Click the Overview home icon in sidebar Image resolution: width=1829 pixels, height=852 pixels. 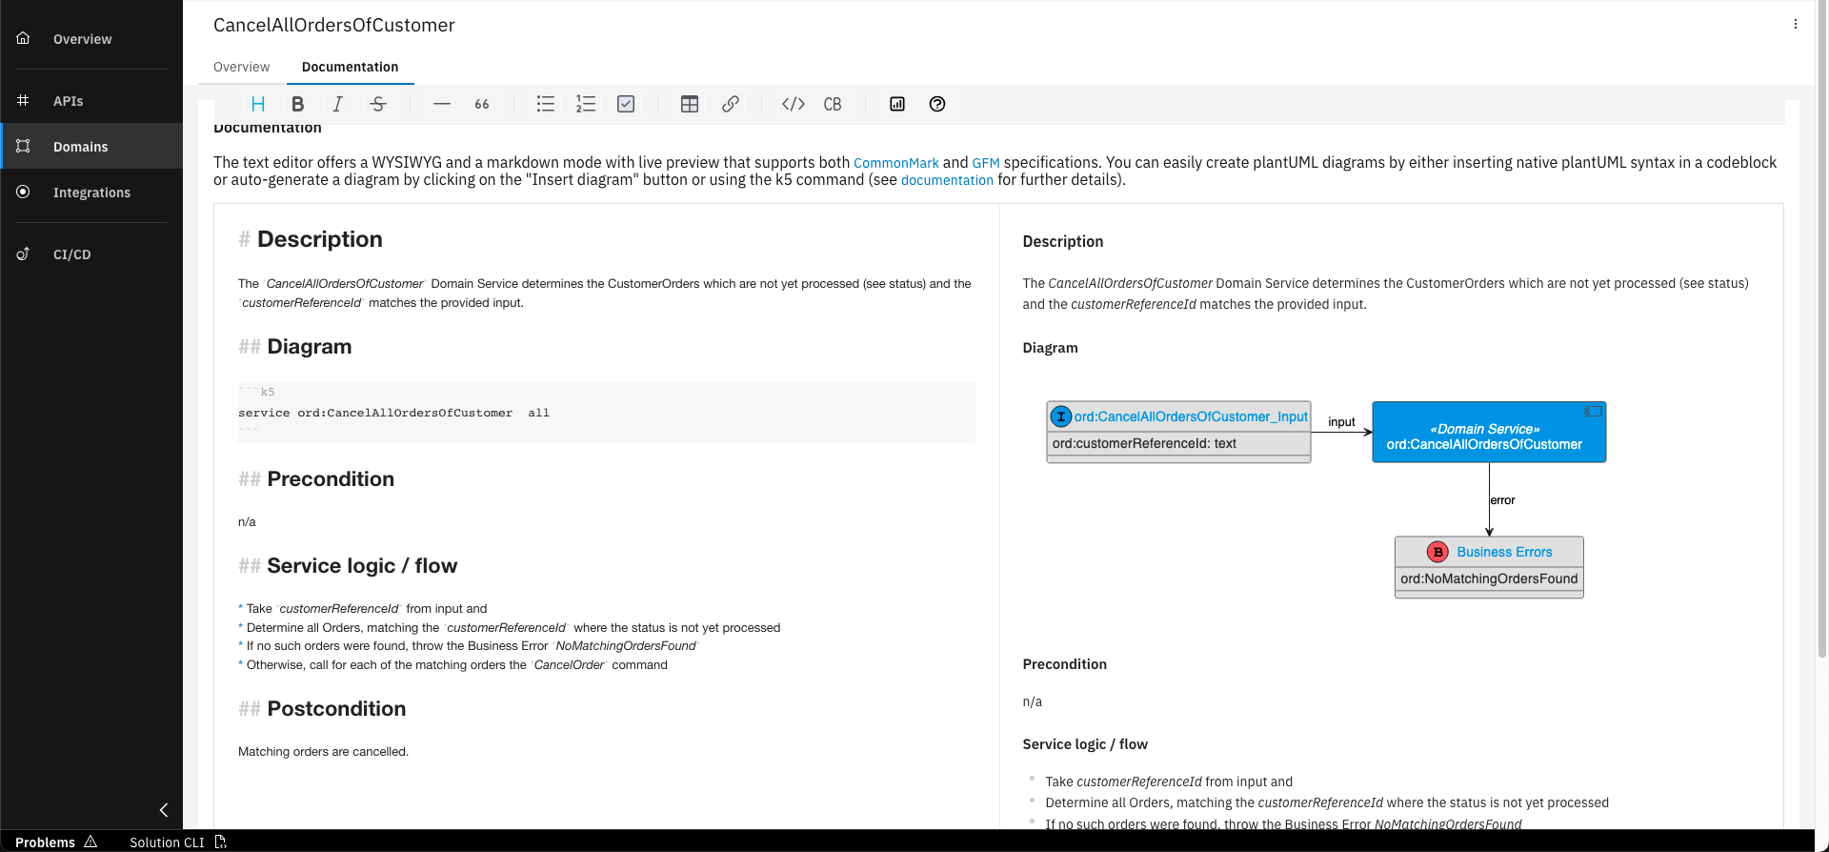24,38
